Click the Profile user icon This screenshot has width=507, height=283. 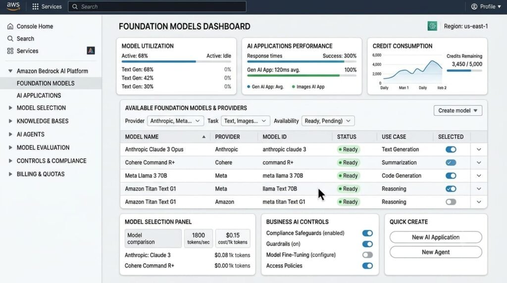click(474, 6)
